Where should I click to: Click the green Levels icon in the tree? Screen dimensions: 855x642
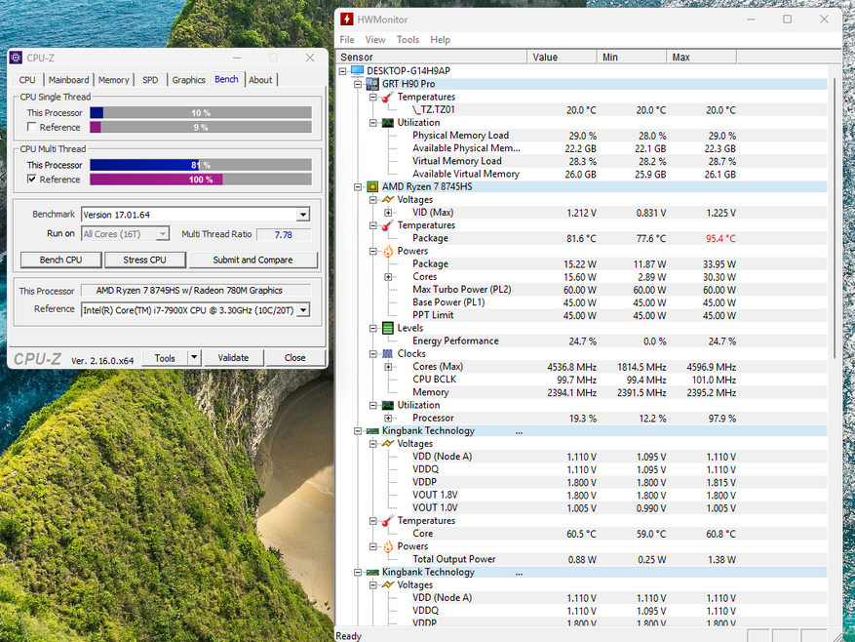tap(387, 328)
